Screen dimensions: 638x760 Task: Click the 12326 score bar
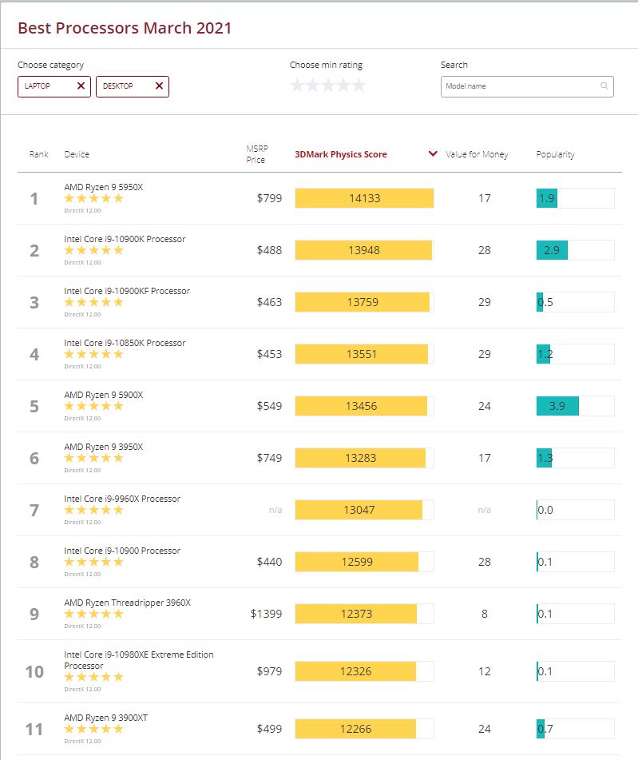[364, 671]
